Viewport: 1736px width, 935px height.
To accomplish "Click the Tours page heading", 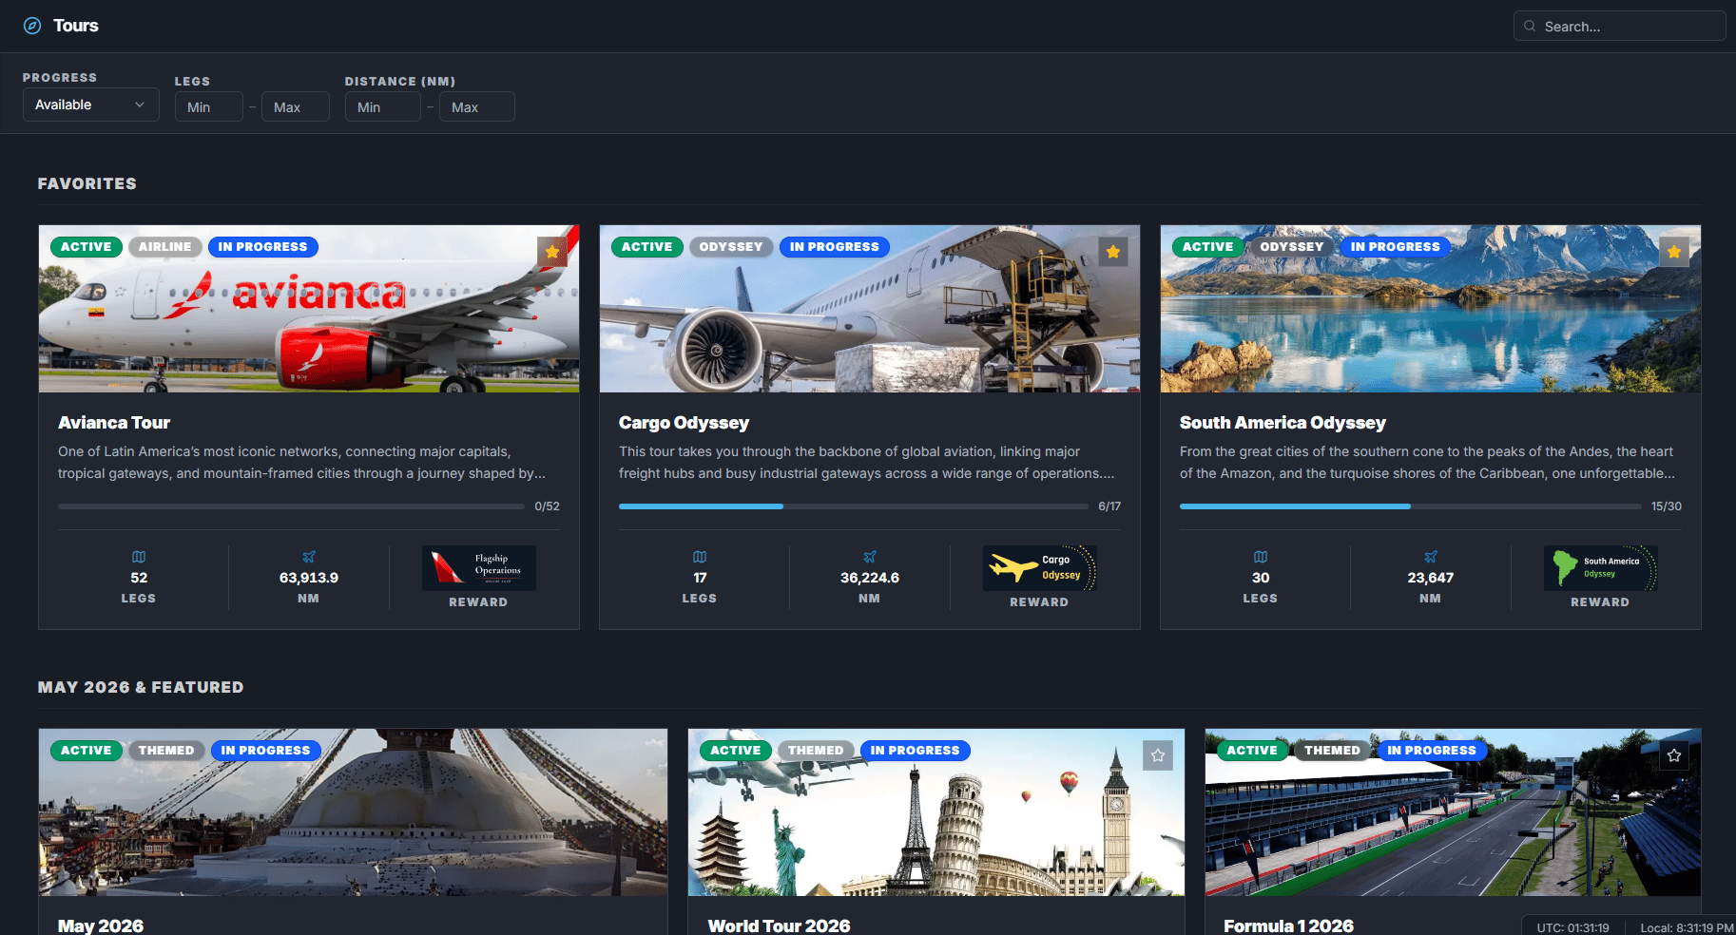I will [x=76, y=26].
